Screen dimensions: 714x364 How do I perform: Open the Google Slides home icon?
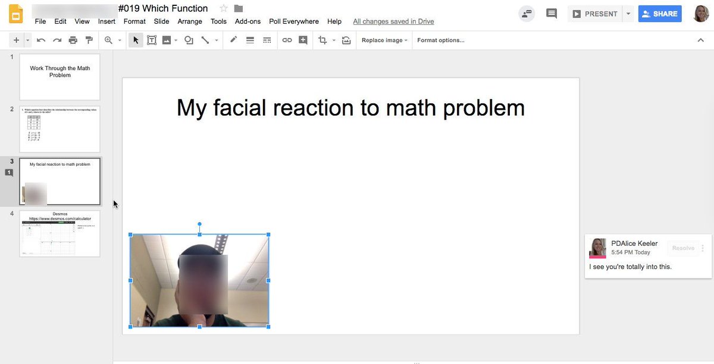pyautogui.click(x=15, y=14)
